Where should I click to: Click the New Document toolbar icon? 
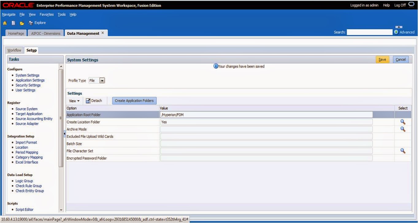13,22
